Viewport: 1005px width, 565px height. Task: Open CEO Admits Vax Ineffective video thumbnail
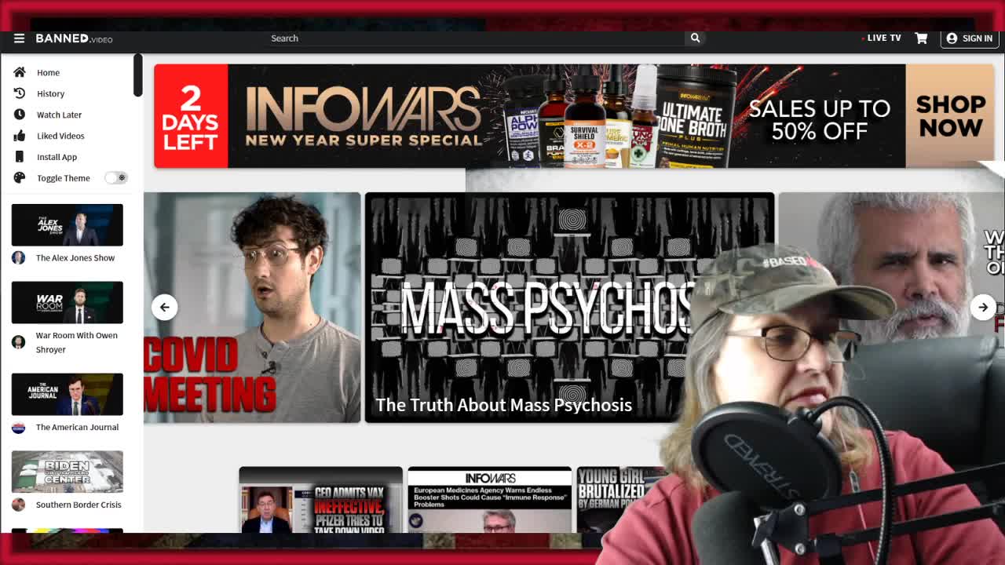click(x=320, y=501)
